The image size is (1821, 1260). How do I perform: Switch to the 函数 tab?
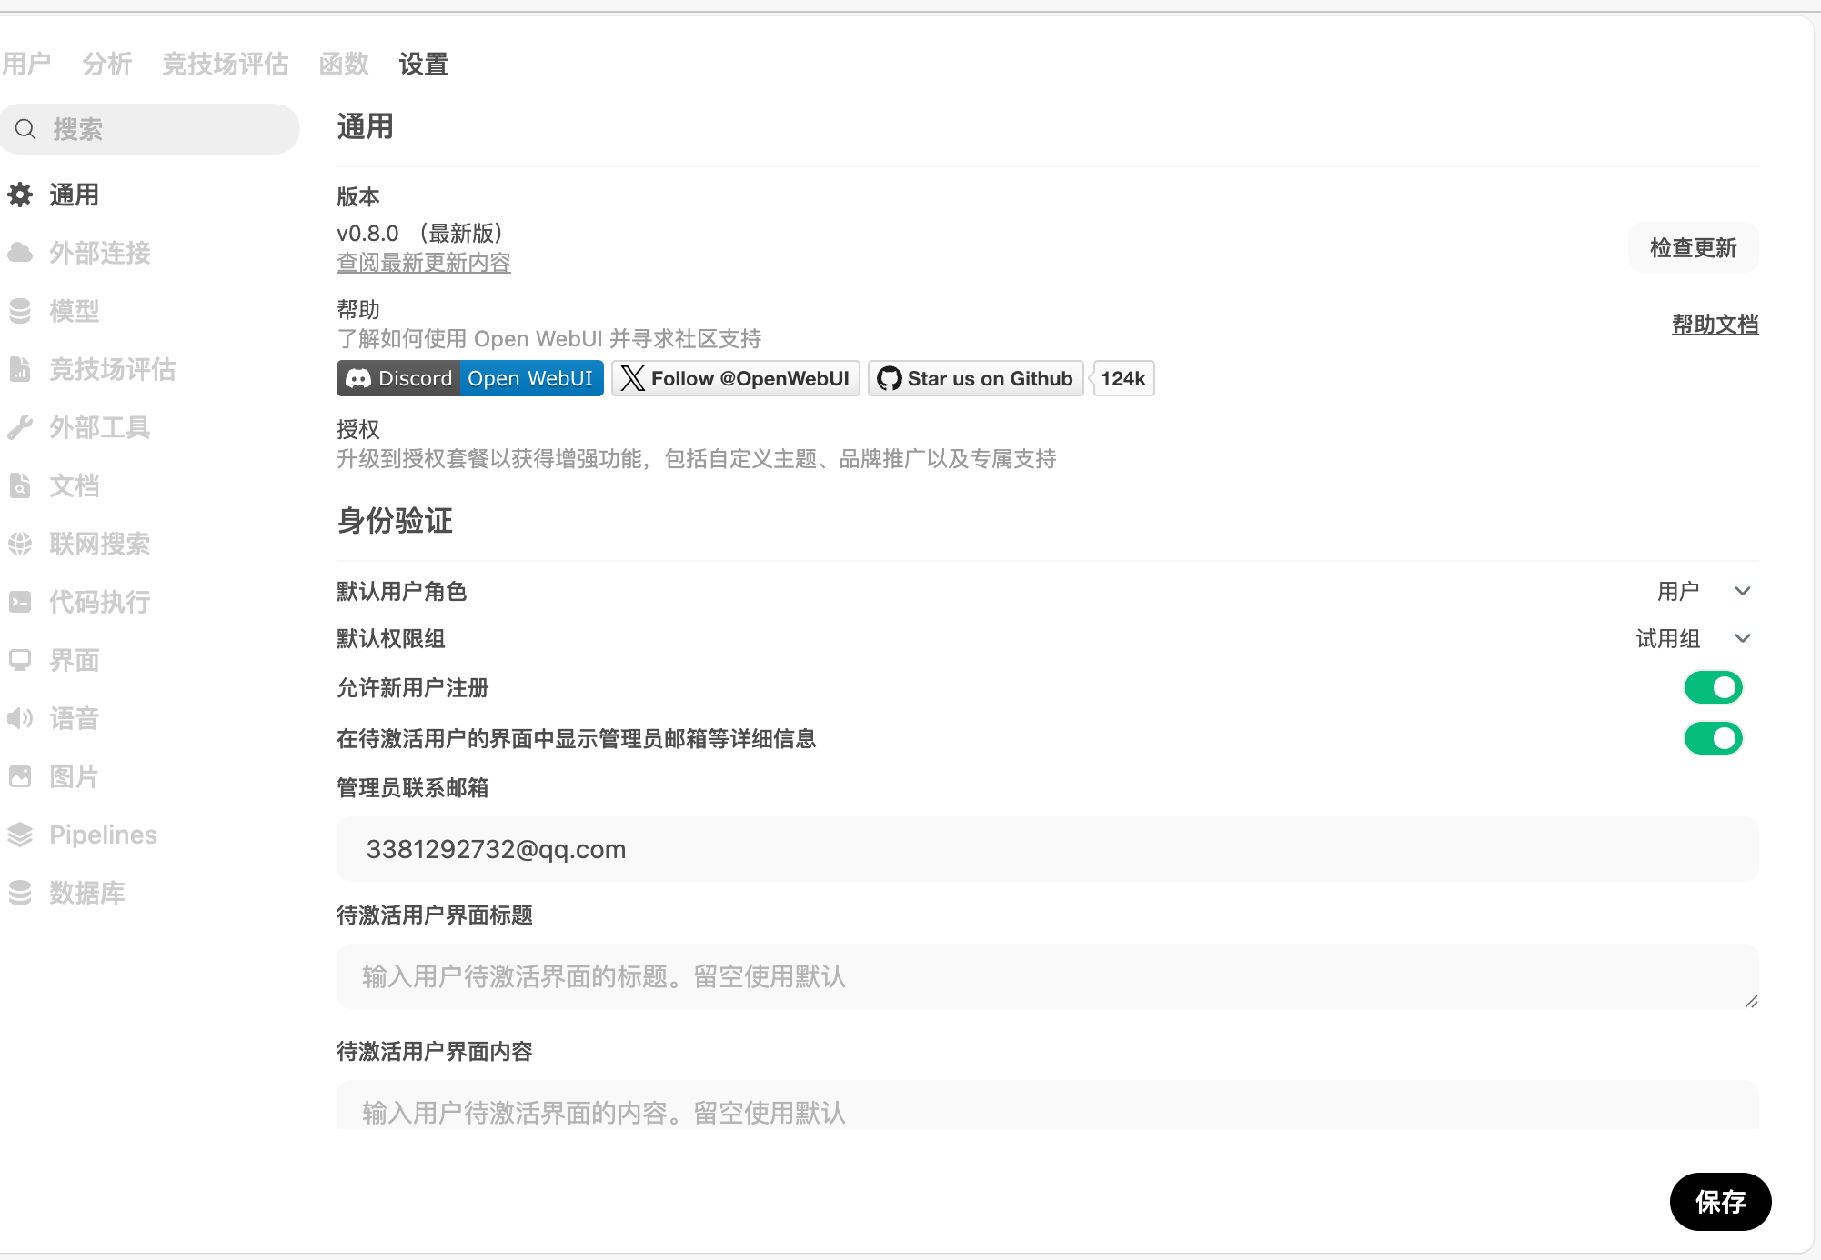pos(344,64)
